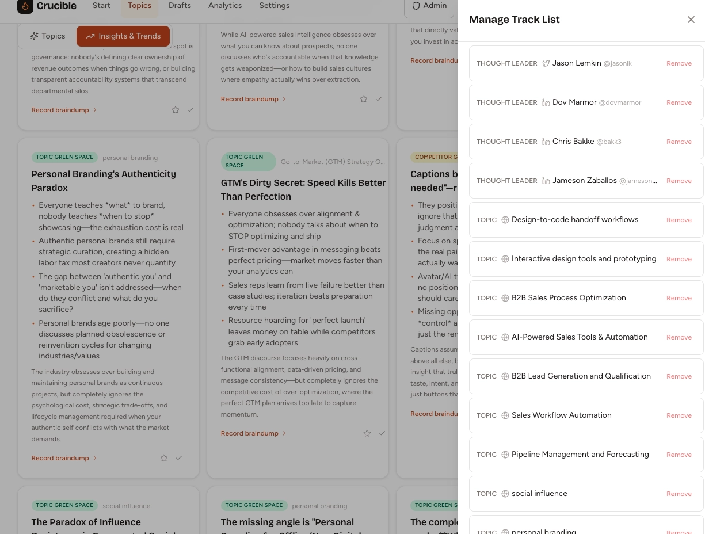The width and height of the screenshot is (705, 534).
Task: Star the governance accountability card at top left
Action: tap(176, 110)
